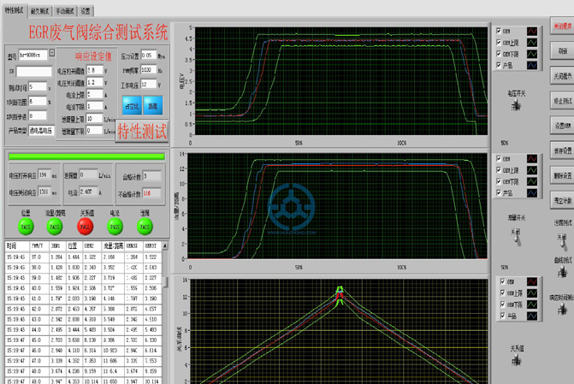Viewport: 574px width, 384px height.
Task: Click the 流量/距离 PASS indicator lamp
Action: click(55, 227)
